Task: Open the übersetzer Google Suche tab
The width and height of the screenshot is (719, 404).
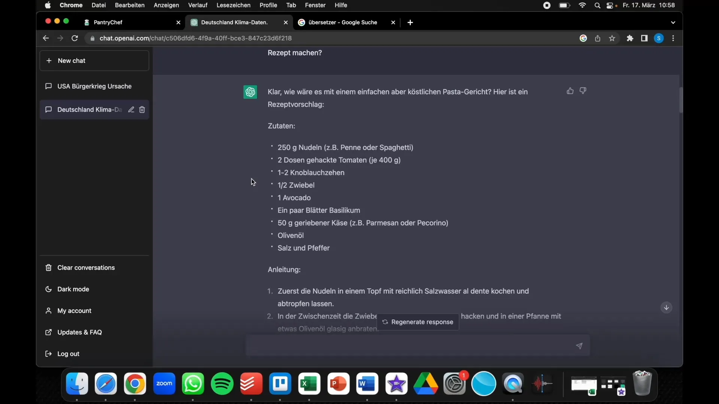Action: tap(343, 22)
